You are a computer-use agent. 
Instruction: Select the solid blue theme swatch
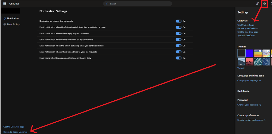pyautogui.click(x=250, y=53)
